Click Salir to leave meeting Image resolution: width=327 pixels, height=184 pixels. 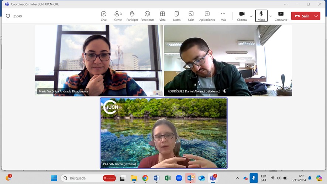tap(302, 16)
